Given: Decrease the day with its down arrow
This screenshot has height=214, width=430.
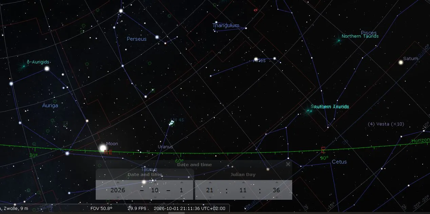Looking at the screenshot, I should point(181,197).
